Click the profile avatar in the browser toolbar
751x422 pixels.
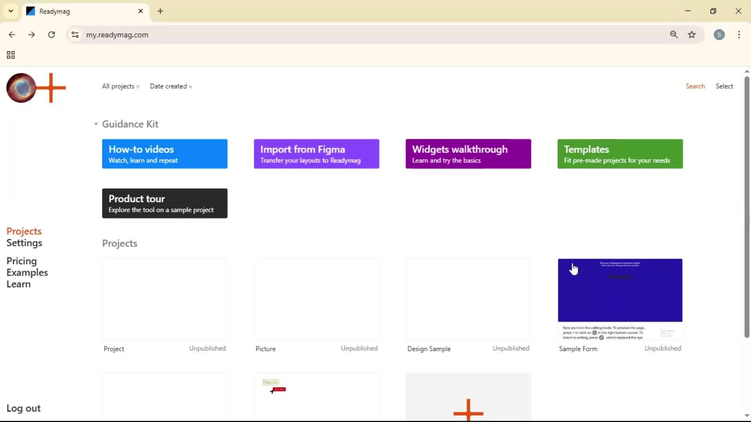click(x=720, y=35)
